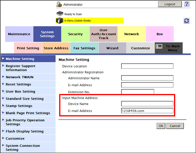The width and height of the screenshot is (196, 153).
Task: Focus the Device Location input field
Action: point(147,66)
